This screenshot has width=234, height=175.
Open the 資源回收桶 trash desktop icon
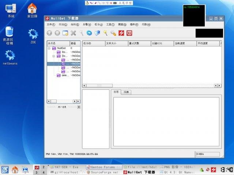9,36
